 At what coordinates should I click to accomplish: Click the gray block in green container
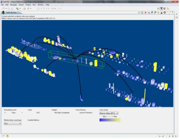[91, 64]
